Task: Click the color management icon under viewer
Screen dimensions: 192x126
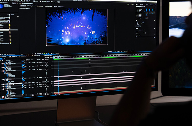Action: 45,53
